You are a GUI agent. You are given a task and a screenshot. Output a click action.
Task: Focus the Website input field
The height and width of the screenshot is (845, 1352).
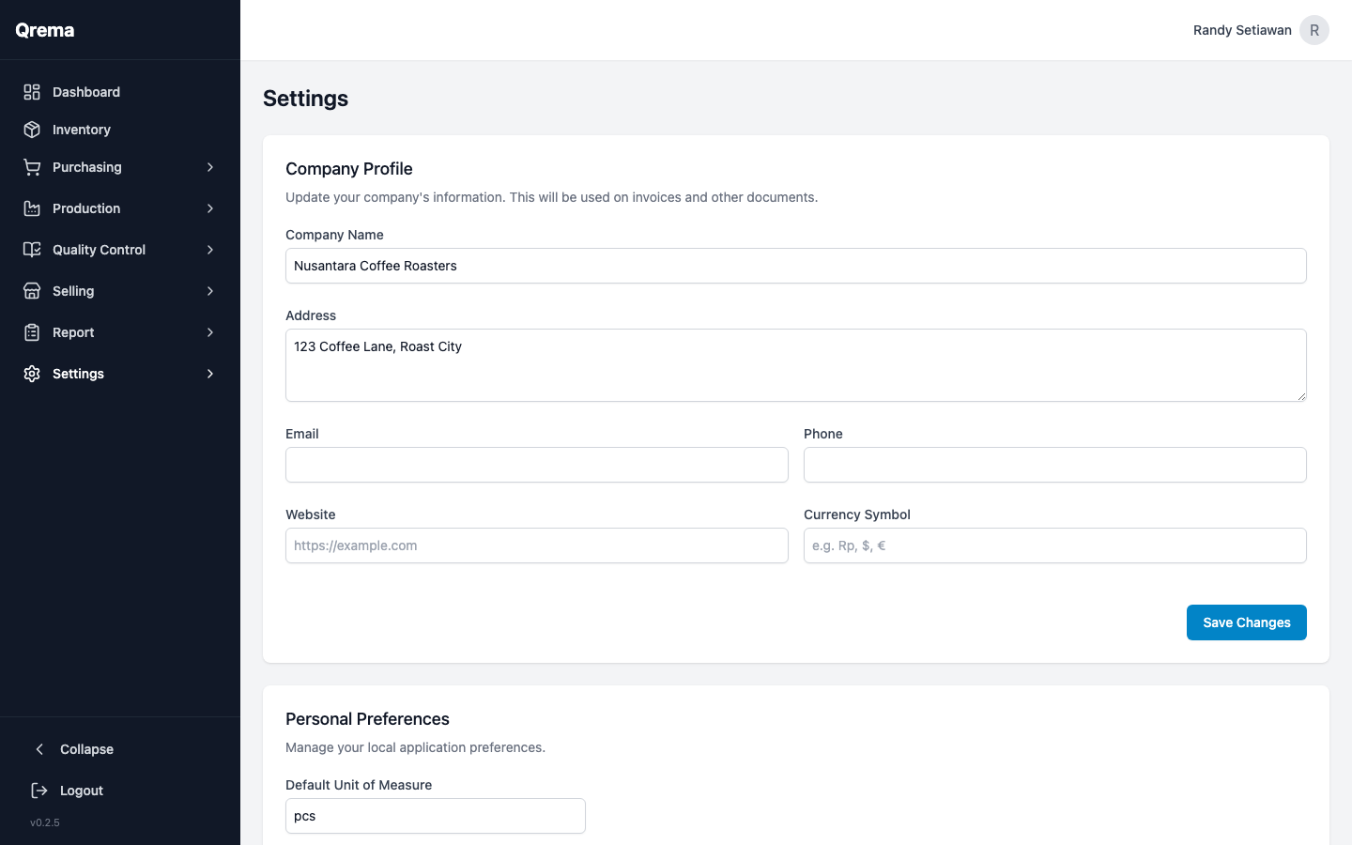[537, 545]
